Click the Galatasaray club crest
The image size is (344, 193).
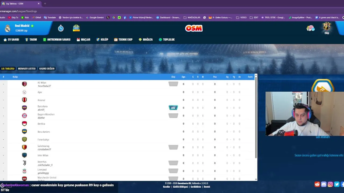pyautogui.click(x=24, y=147)
